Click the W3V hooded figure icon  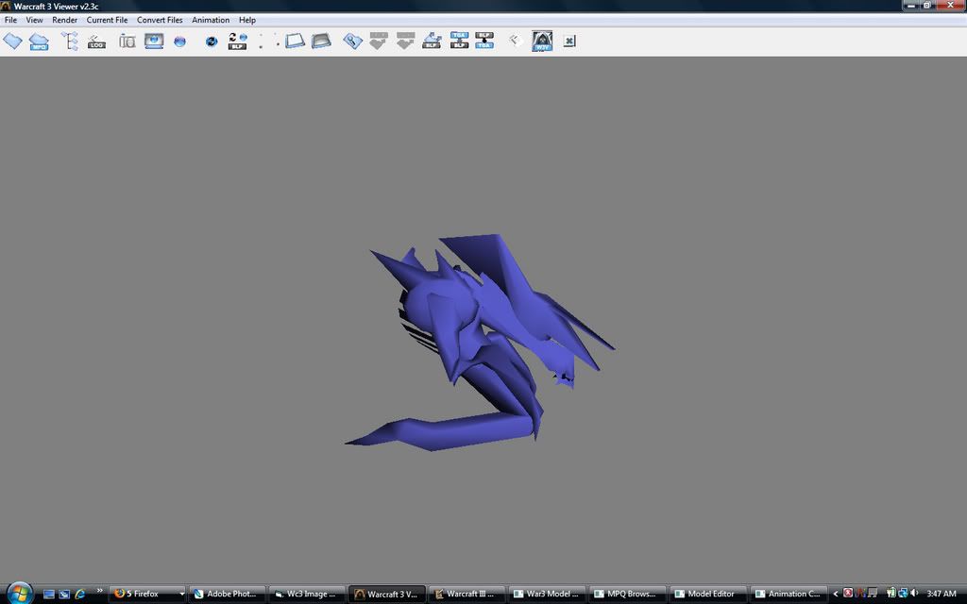pos(542,42)
